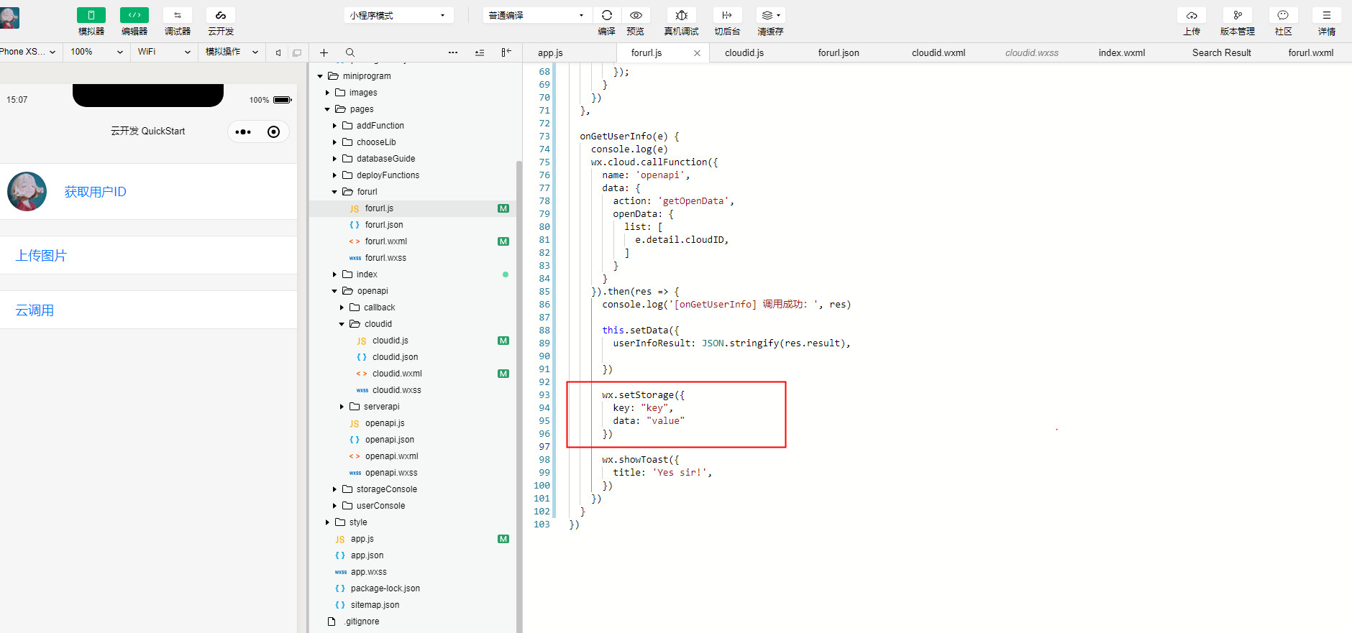Expand the index folder

click(x=334, y=274)
